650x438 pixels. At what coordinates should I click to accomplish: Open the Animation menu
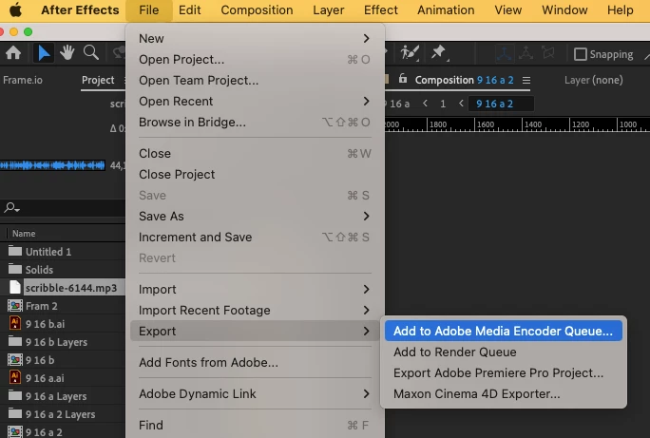point(446,10)
